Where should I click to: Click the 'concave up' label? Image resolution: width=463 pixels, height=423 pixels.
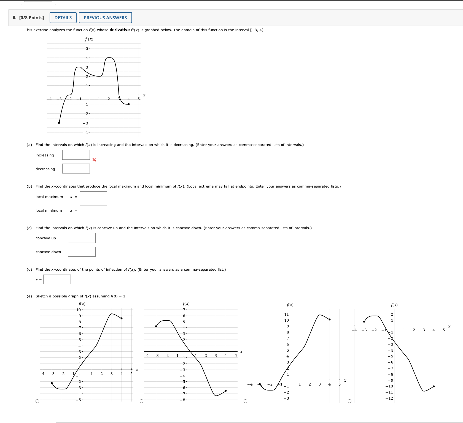point(46,238)
